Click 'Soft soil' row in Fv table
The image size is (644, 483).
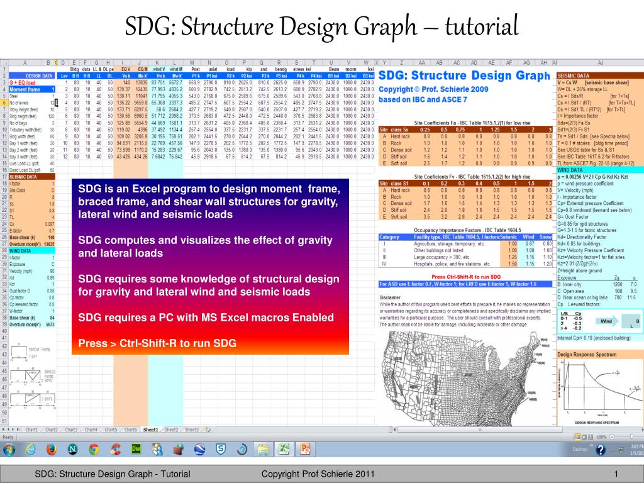click(466, 216)
